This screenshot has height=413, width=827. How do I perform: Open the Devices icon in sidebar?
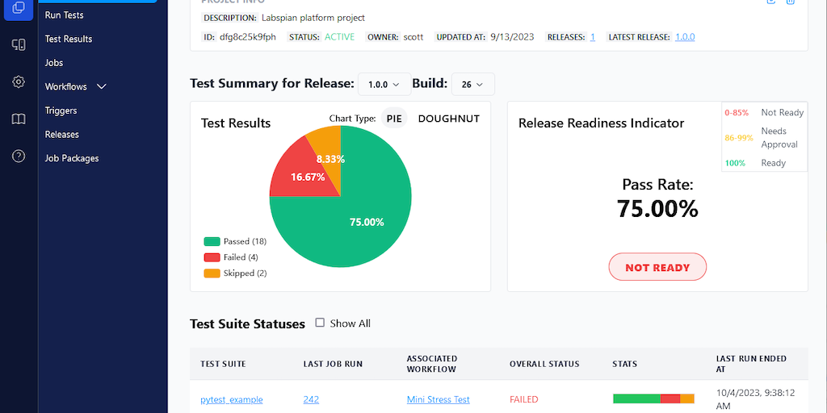(x=19, y=44)
